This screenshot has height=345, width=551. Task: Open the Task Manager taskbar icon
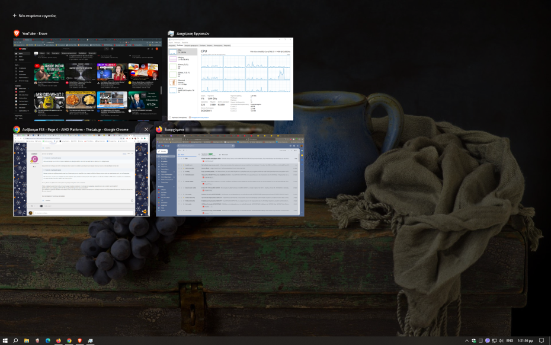(x=90, y=340)
